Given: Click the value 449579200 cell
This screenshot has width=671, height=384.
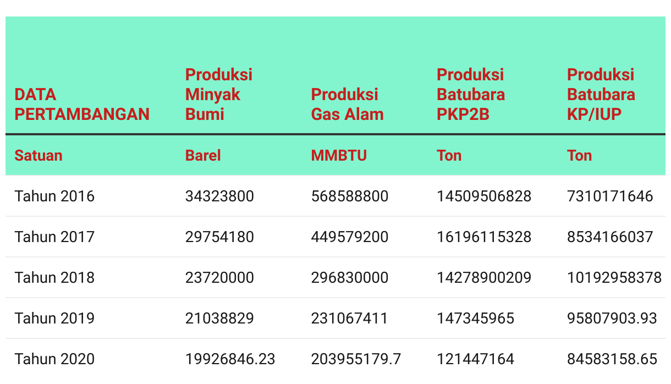Looking at the screenshot, I should click(x=350, y=237).
